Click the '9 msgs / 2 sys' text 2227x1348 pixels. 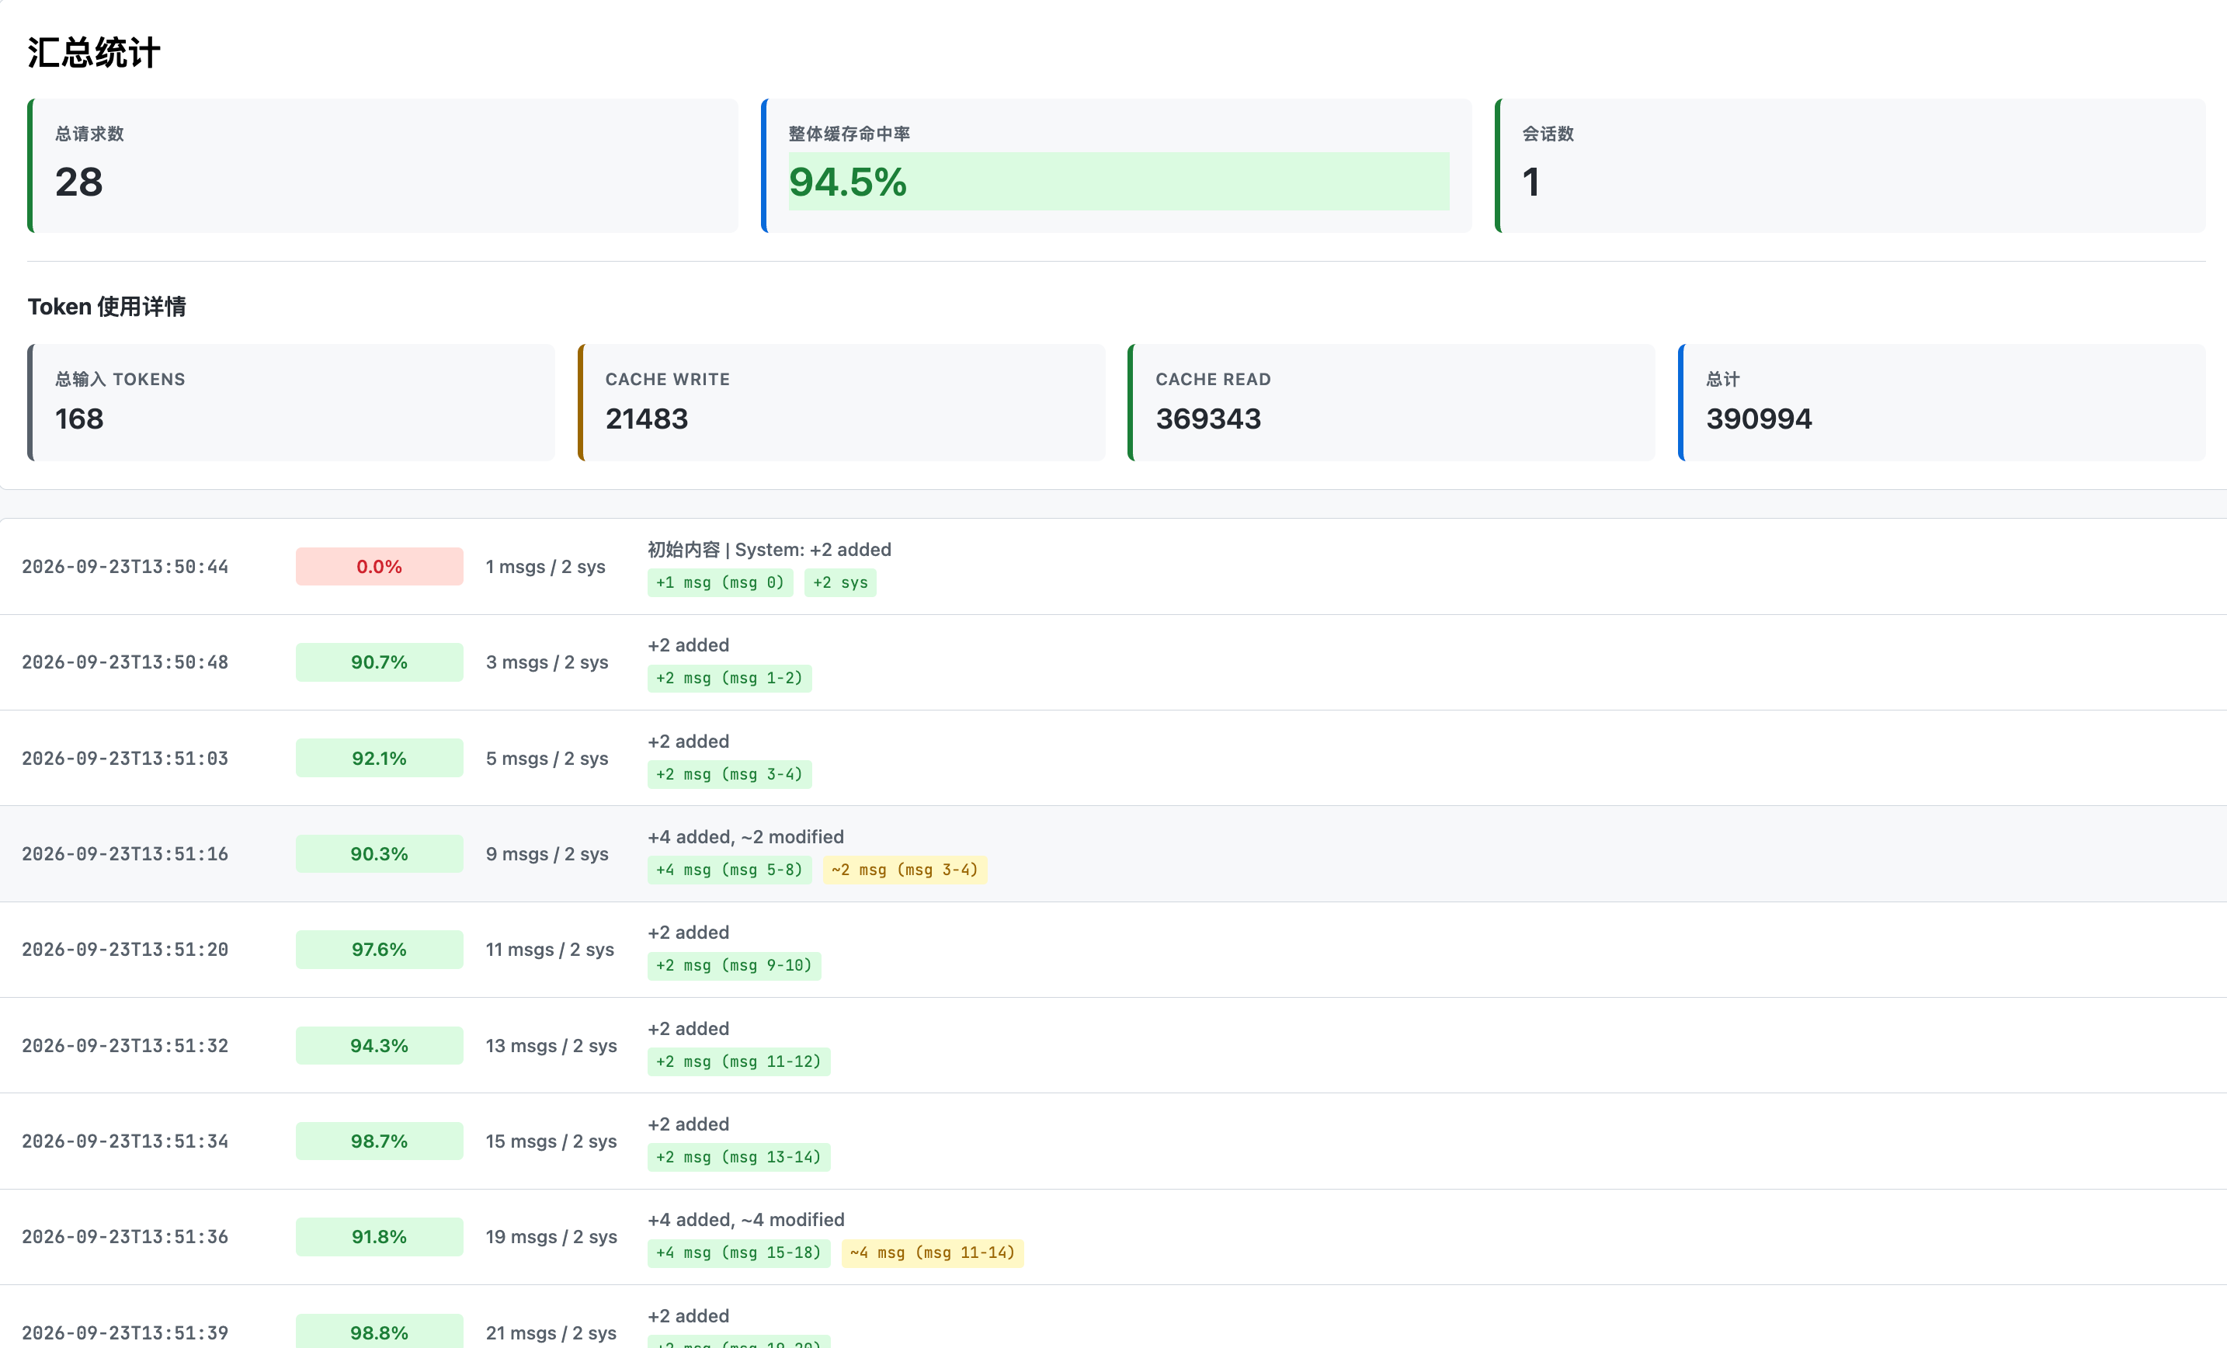tap(547, 853)
